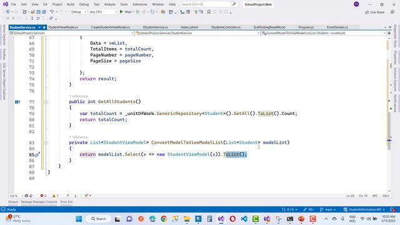Click the Windows Start button
This screenshot has width=400, height=225.
coord(79,219)
